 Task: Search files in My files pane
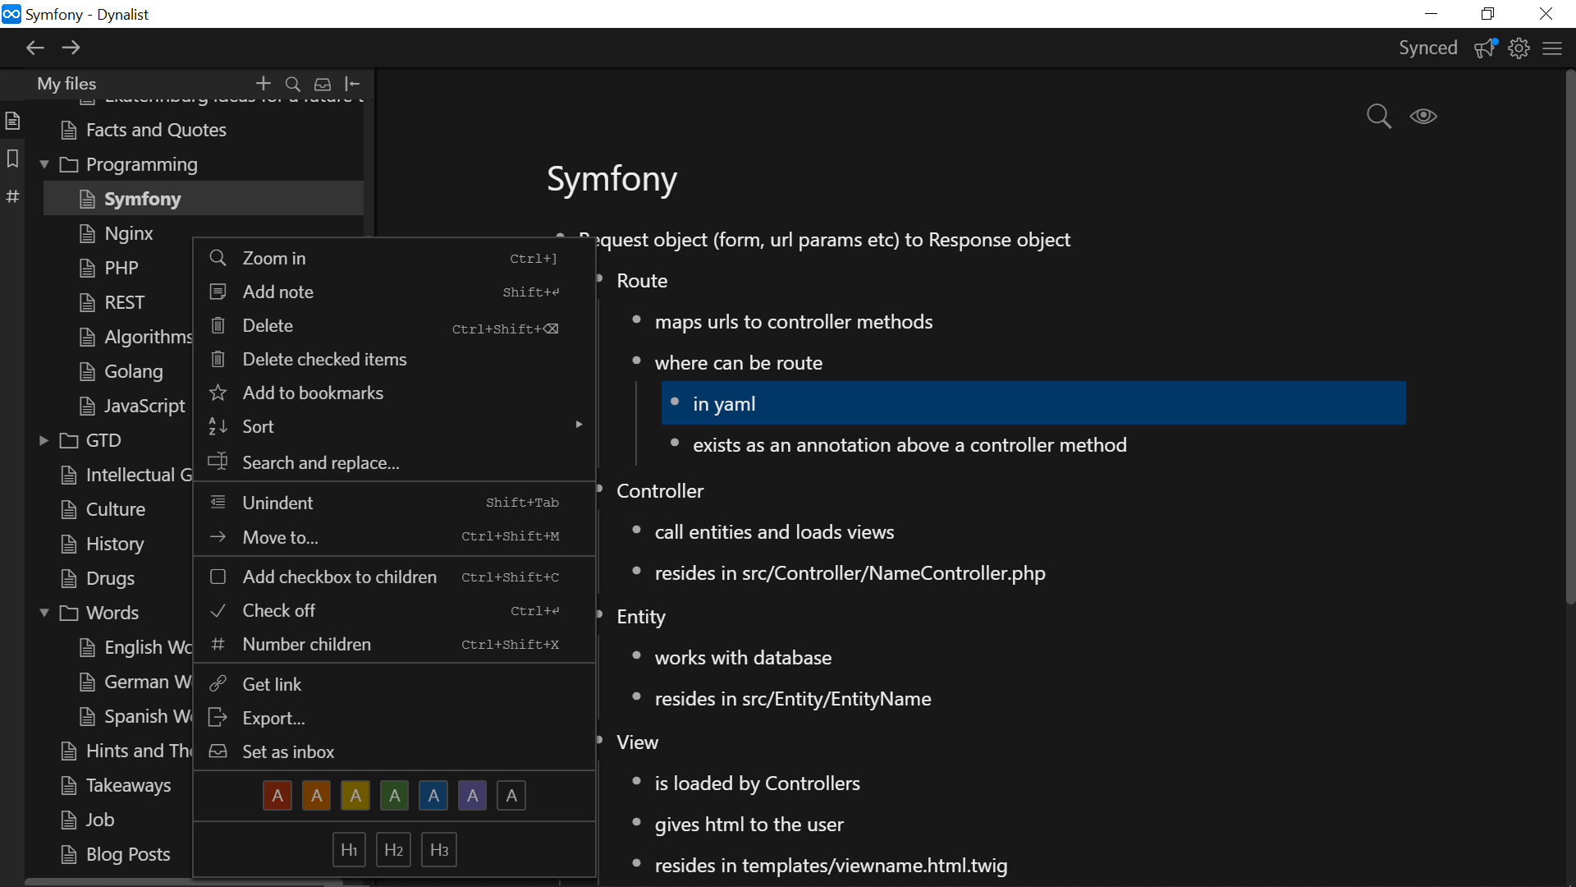coord(293,84)
